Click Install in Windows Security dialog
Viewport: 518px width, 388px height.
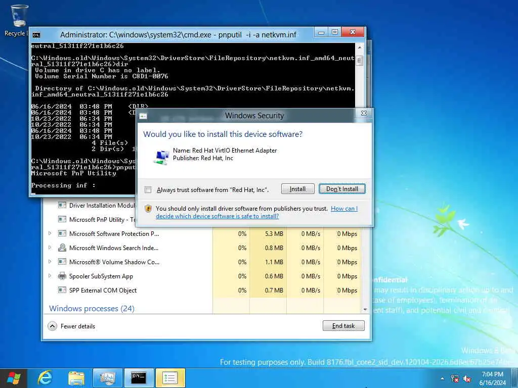[x=297, y=189]
